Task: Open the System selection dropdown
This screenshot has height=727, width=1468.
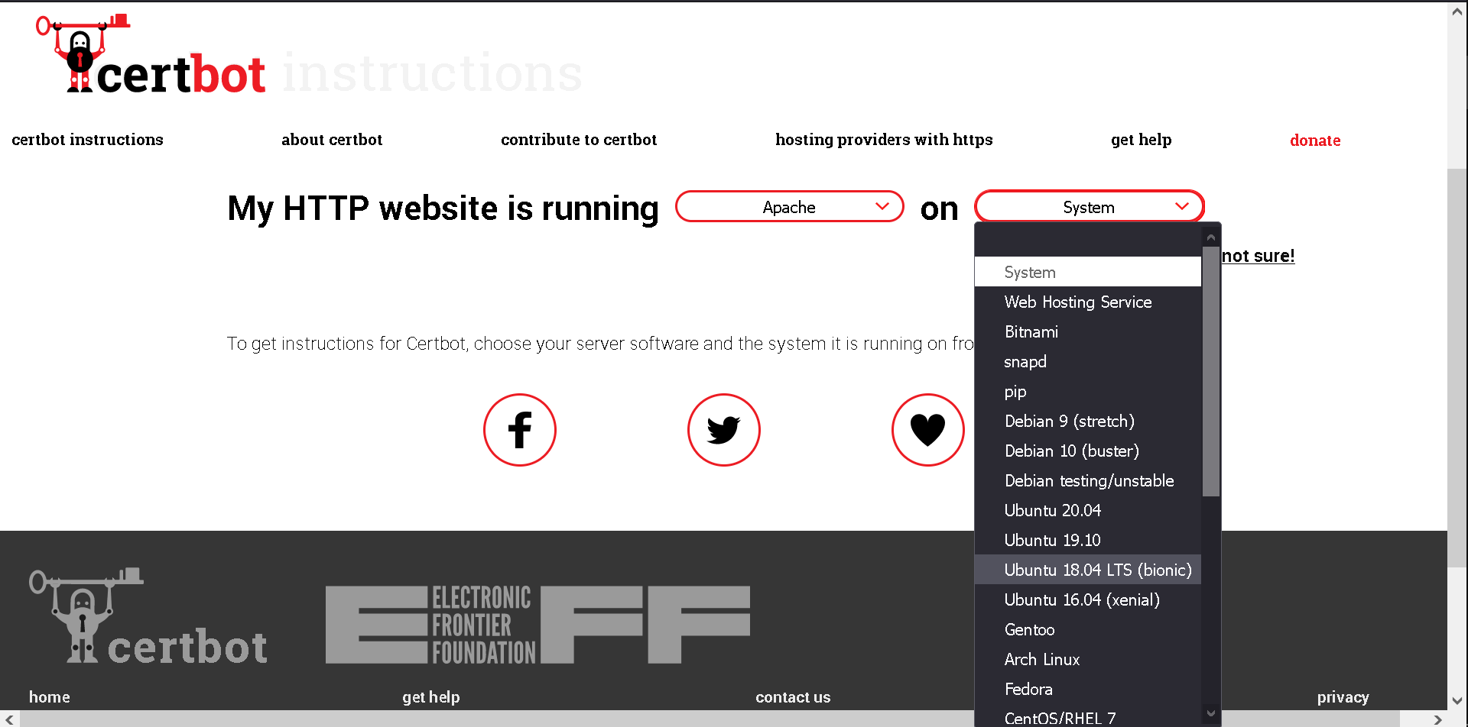Action: point(1090,207)
